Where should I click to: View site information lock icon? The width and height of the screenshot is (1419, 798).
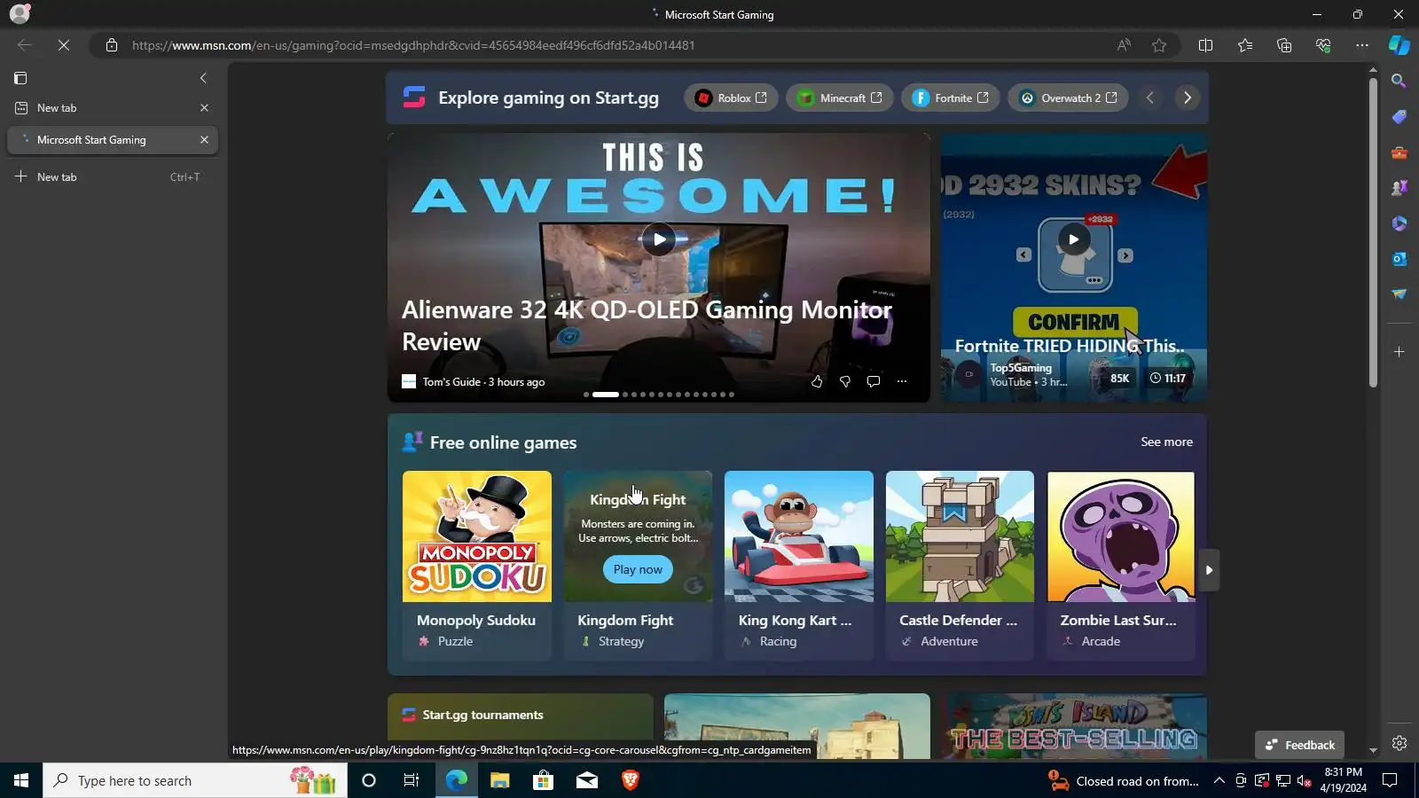point(111,45)
